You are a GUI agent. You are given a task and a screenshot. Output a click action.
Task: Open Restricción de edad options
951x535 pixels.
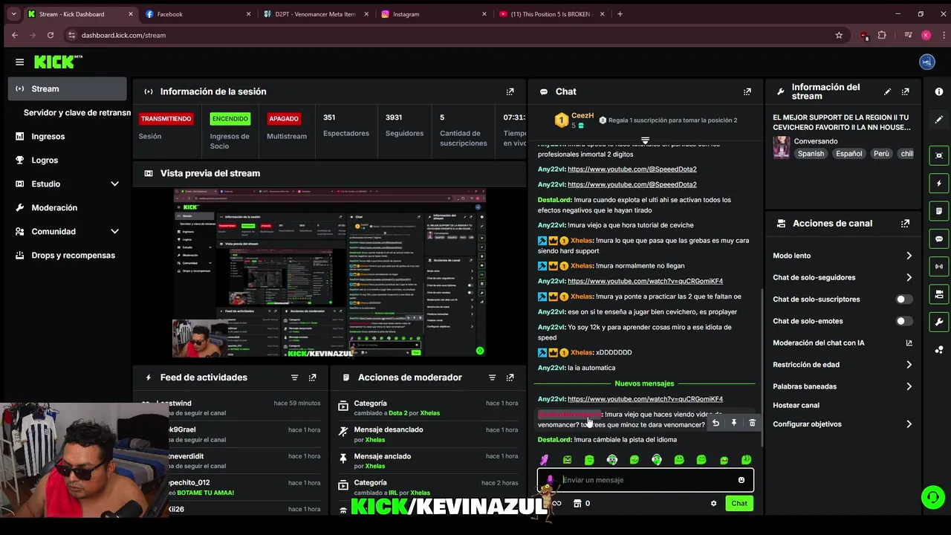pyautogui.click(x=842, y=365)
